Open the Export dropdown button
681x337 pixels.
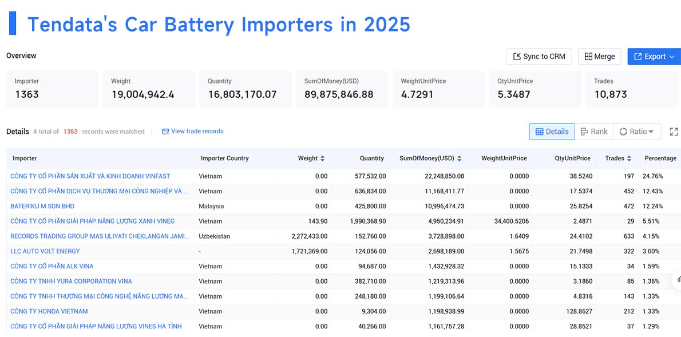pyautogui.click(x=654, y=57)
